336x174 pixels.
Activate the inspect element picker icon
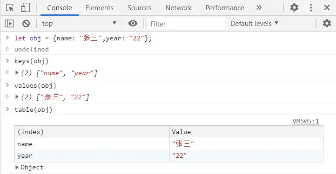click(x=10, y=8)
